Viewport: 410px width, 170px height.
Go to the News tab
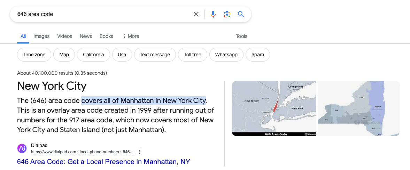pos(86,36)
